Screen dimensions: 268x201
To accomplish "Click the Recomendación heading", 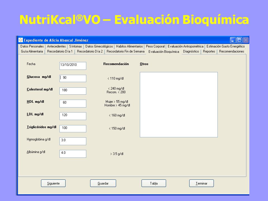I will [116, 64].
